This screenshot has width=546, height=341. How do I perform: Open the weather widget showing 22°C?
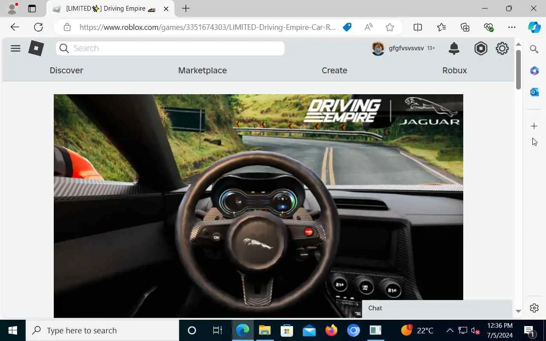pos(417,330)
